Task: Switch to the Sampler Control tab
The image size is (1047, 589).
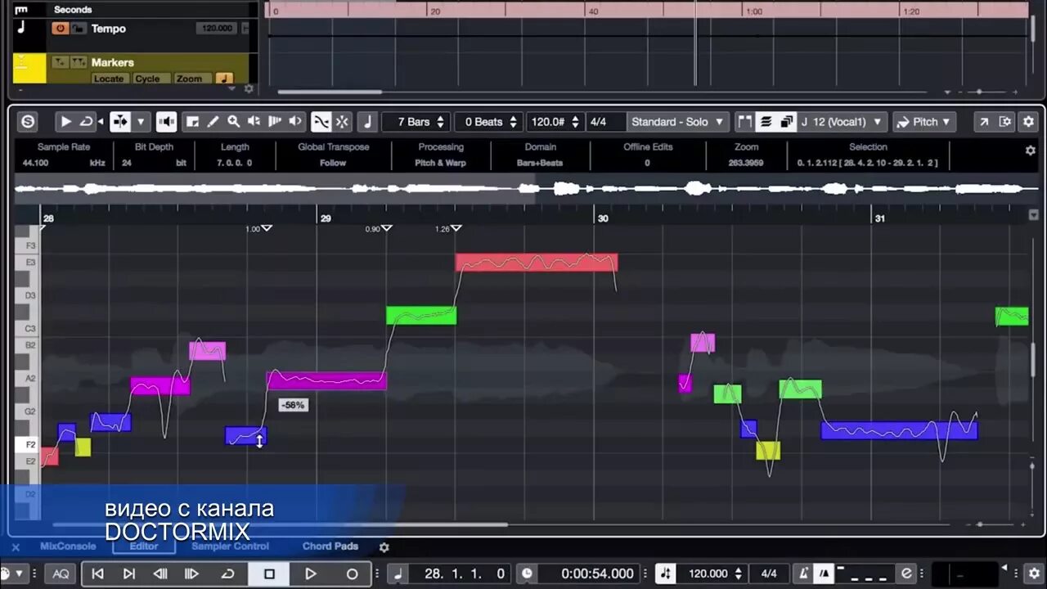Action: (230, 546)
